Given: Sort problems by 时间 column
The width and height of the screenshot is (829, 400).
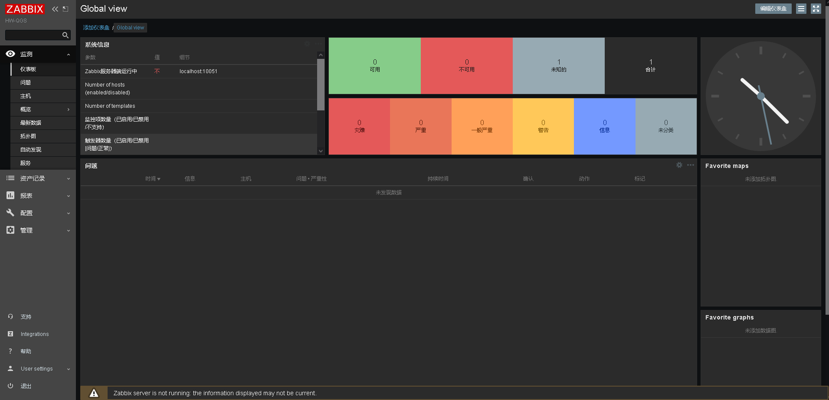Looking at the screenshot, I should 153,179.
